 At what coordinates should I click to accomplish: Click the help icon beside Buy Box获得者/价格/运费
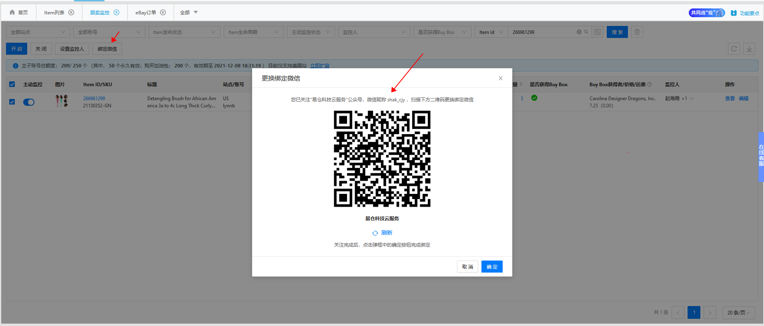650,84
